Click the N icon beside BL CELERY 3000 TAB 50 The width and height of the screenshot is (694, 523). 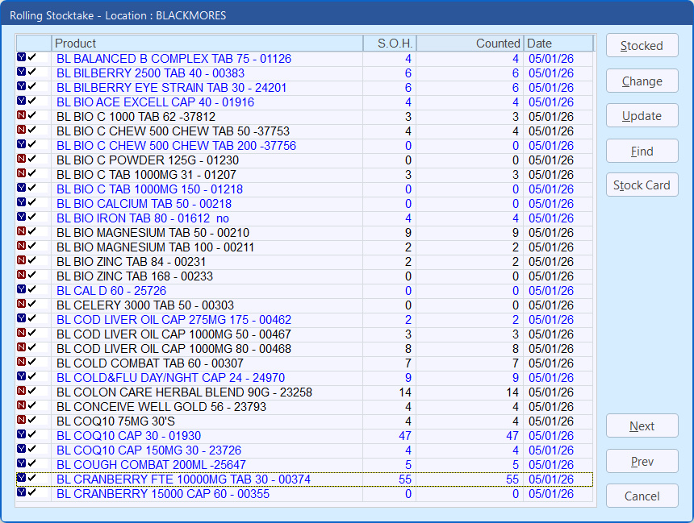point(21,305)
